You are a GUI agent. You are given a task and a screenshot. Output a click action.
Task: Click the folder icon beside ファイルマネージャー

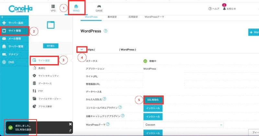(34, 99)
